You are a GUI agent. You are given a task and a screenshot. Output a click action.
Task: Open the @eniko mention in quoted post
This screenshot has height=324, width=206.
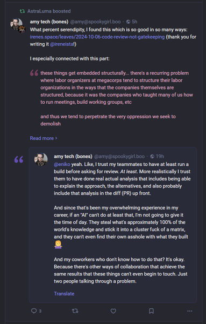[x=62, y=164]
